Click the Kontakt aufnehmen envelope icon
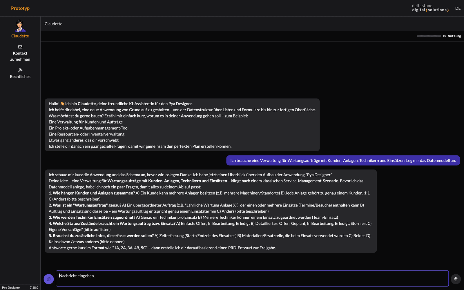The height and width of the screenshot is (290, 464). (x=20, y=47)
